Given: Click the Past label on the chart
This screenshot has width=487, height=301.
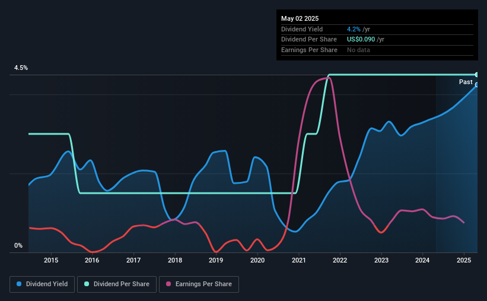Looking at the screenshot, I should pyautogui.click(x=466, y=82).
